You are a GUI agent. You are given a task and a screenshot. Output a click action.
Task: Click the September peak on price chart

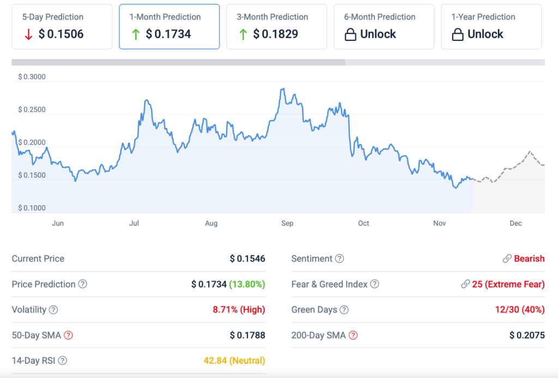pos(282,89)
